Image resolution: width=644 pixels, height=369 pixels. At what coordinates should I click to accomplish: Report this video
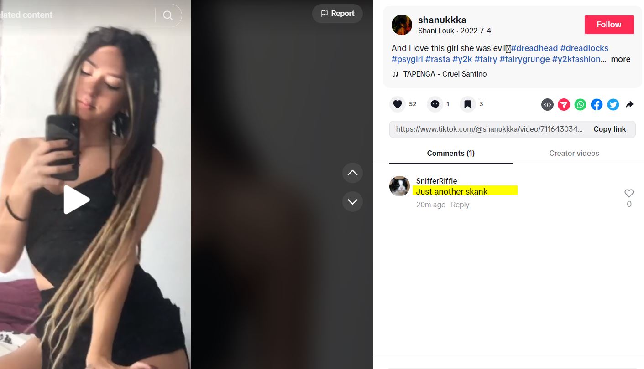tap(337, 14)
